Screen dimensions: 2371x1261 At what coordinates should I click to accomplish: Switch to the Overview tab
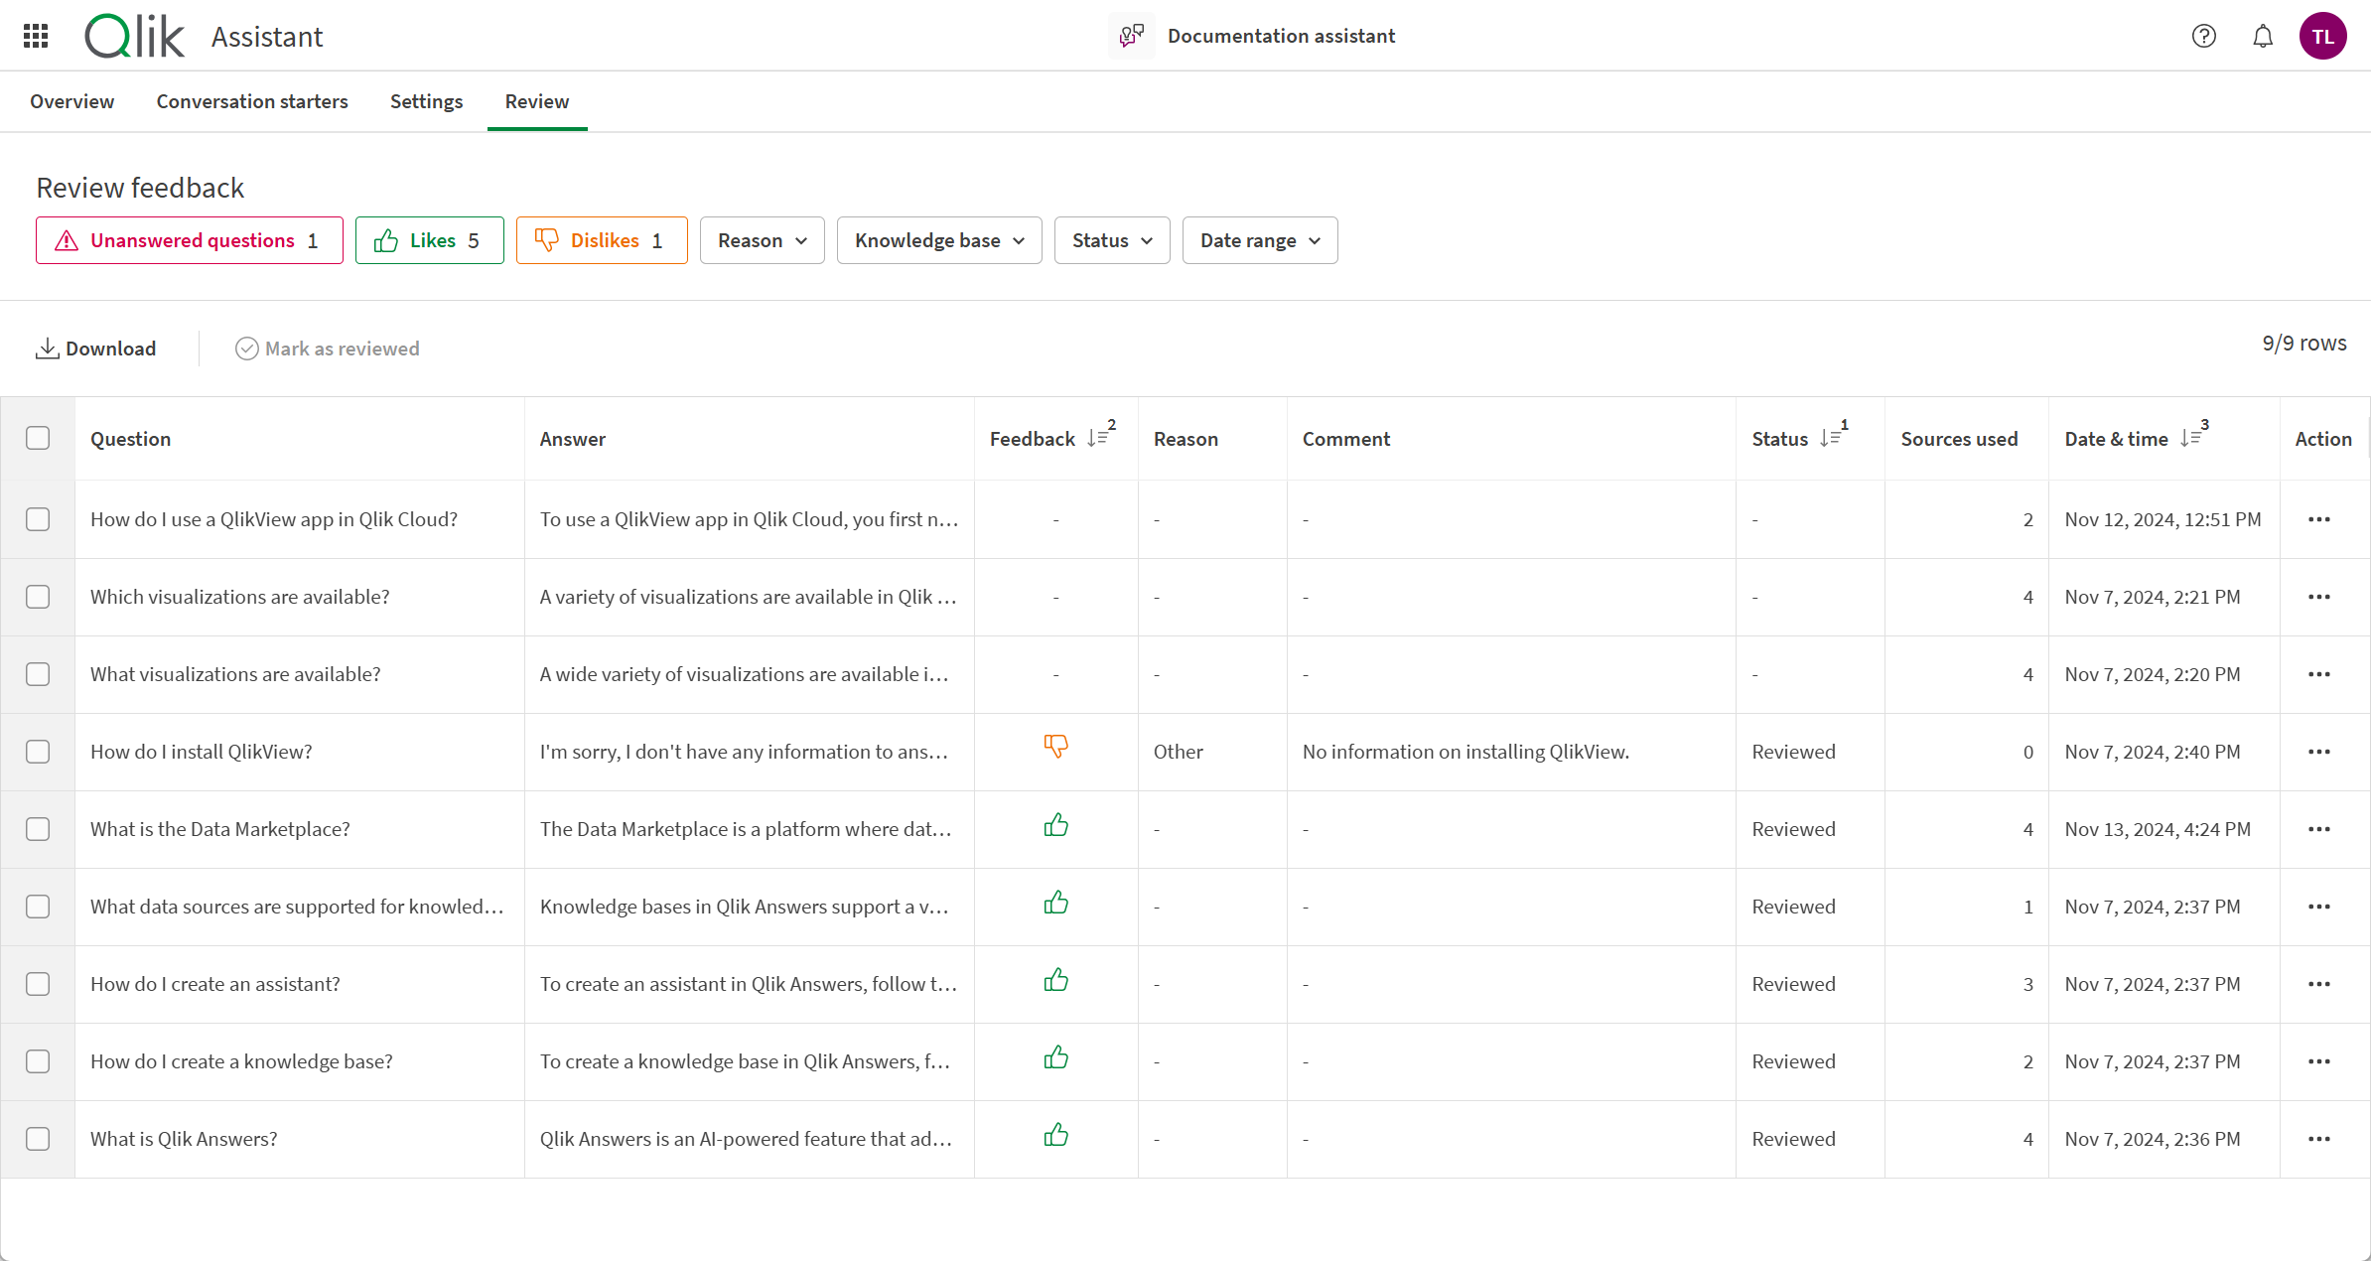72,100
